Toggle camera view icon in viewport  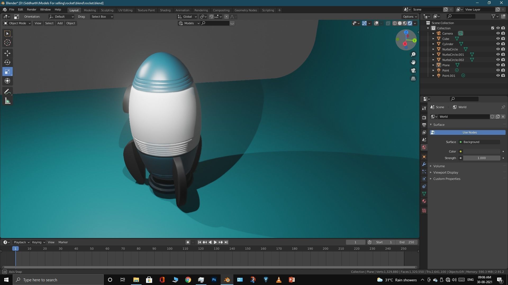point(413,70)
